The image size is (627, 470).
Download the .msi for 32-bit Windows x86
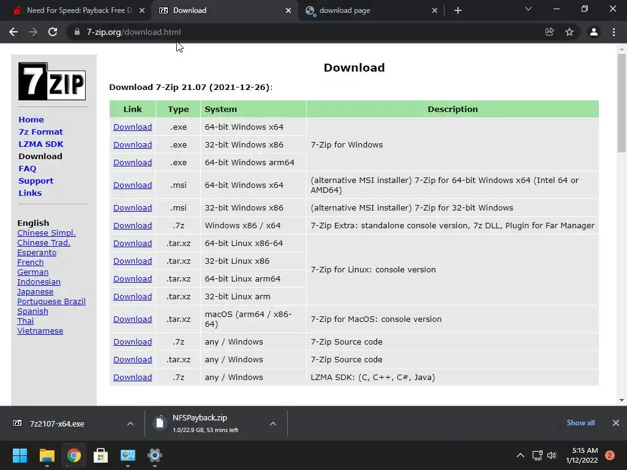[x=132, y=208]
